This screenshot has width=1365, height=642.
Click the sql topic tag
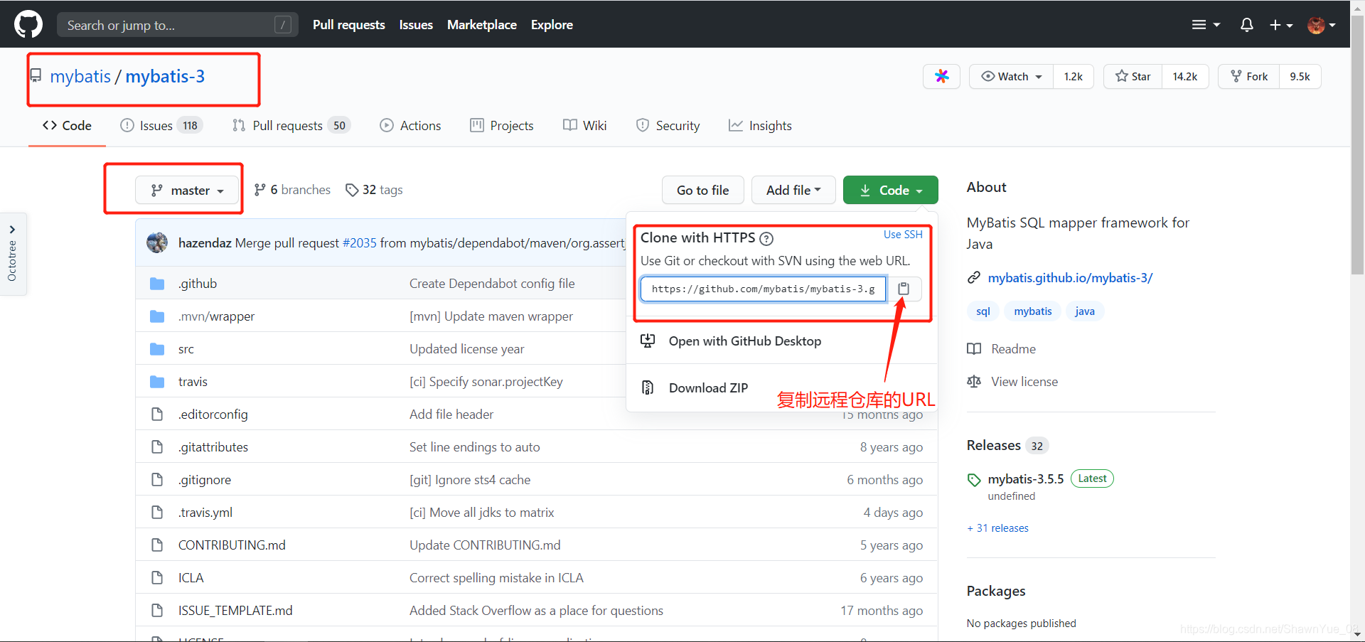[983, 311]
